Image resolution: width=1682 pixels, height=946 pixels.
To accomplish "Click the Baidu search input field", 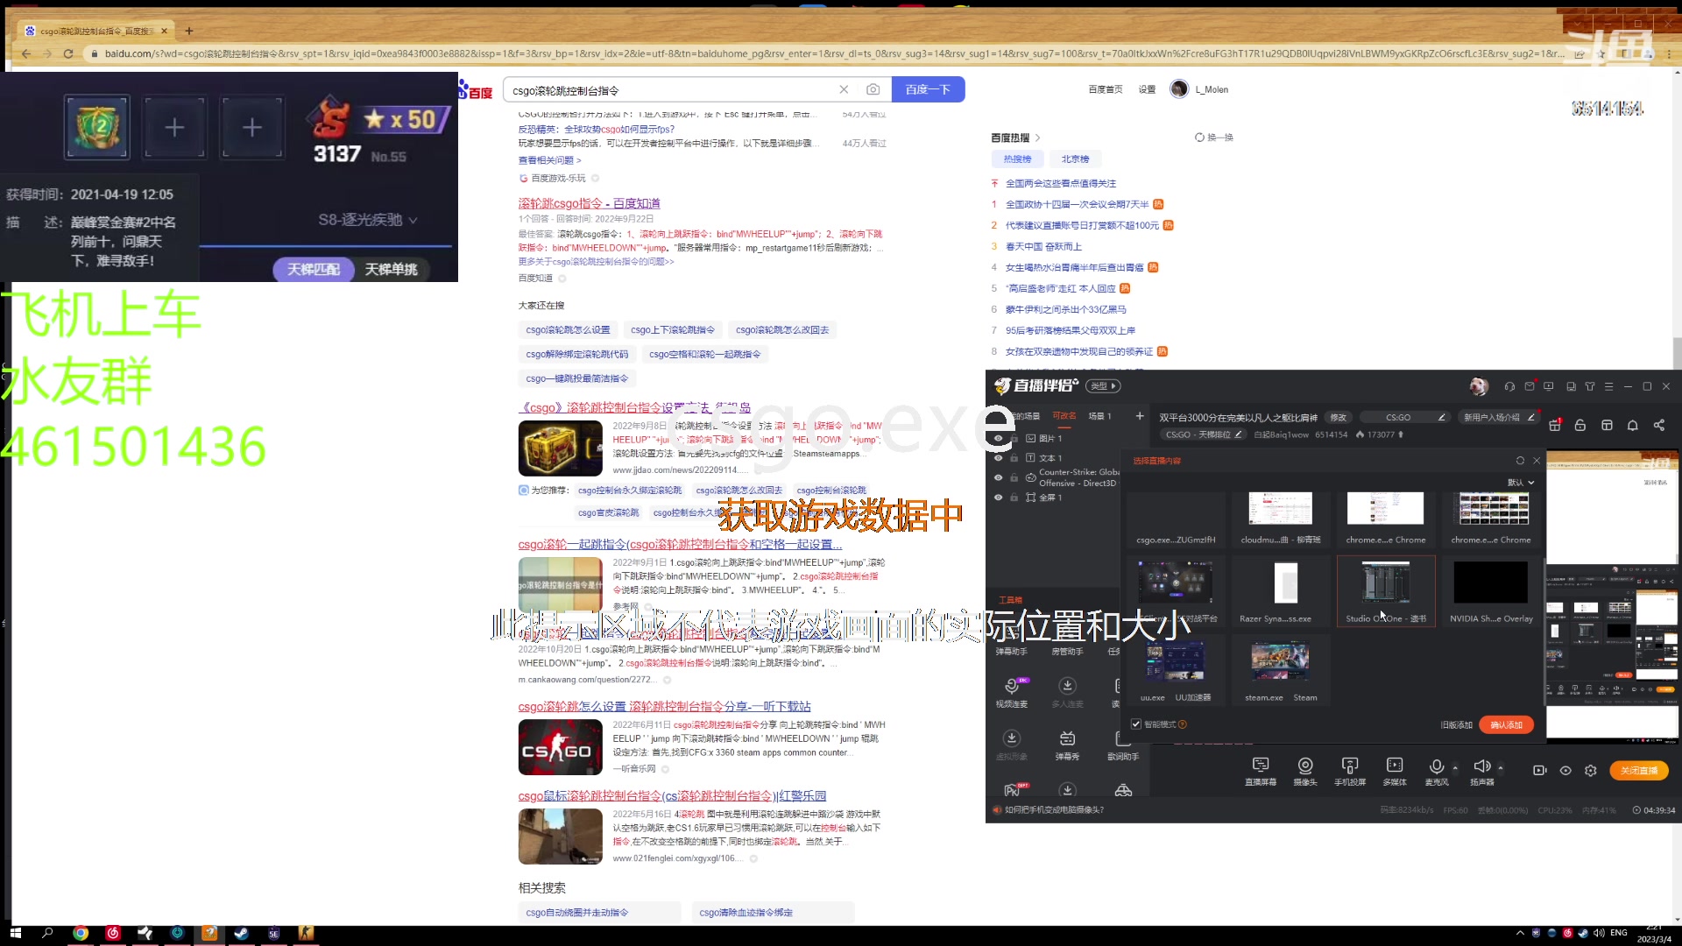I will 670,90.
